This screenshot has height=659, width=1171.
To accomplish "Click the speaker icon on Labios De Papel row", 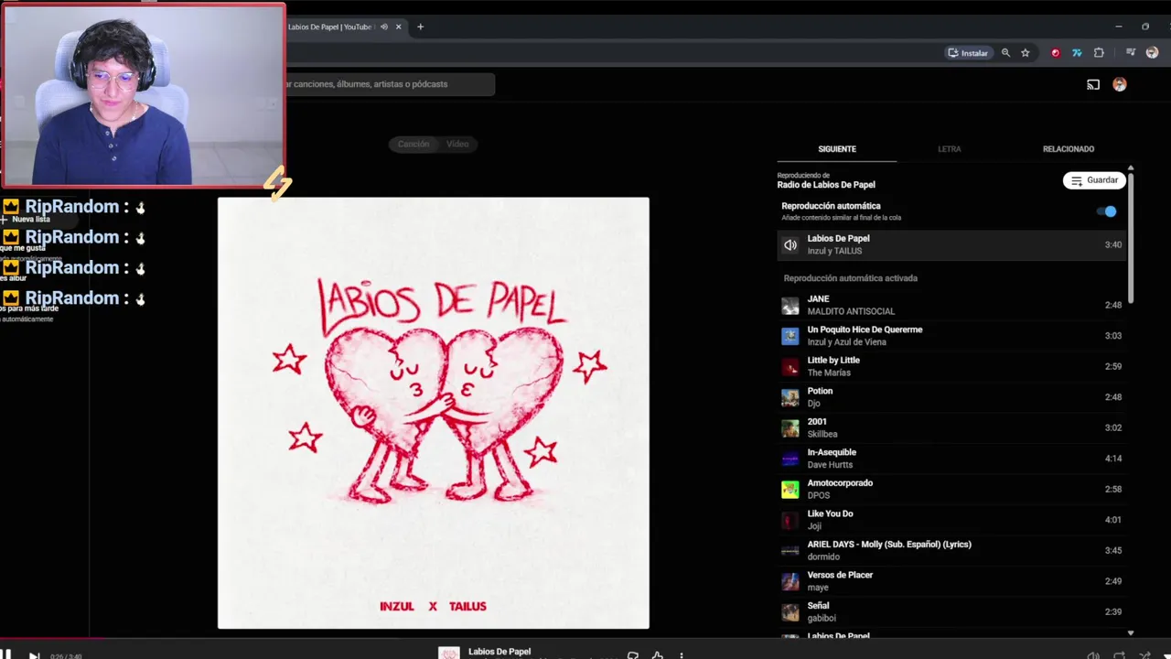I will coord(790,245).
